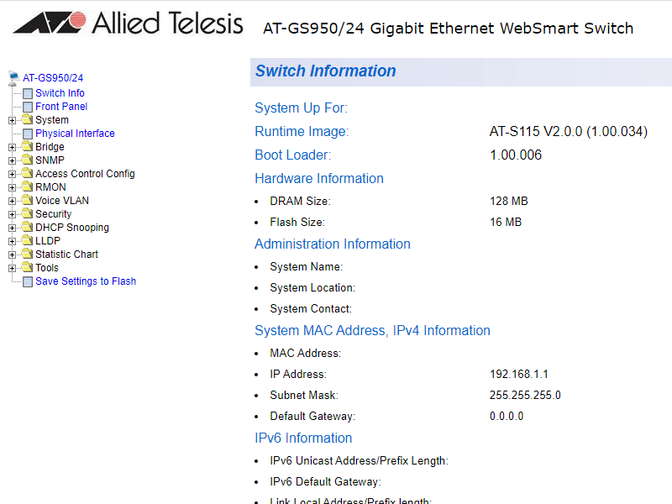Viewport: 672px width, 504px height.
Task: Expand the DHCP Snooping node
Action: pyautogui.click(x=12, y=228)
